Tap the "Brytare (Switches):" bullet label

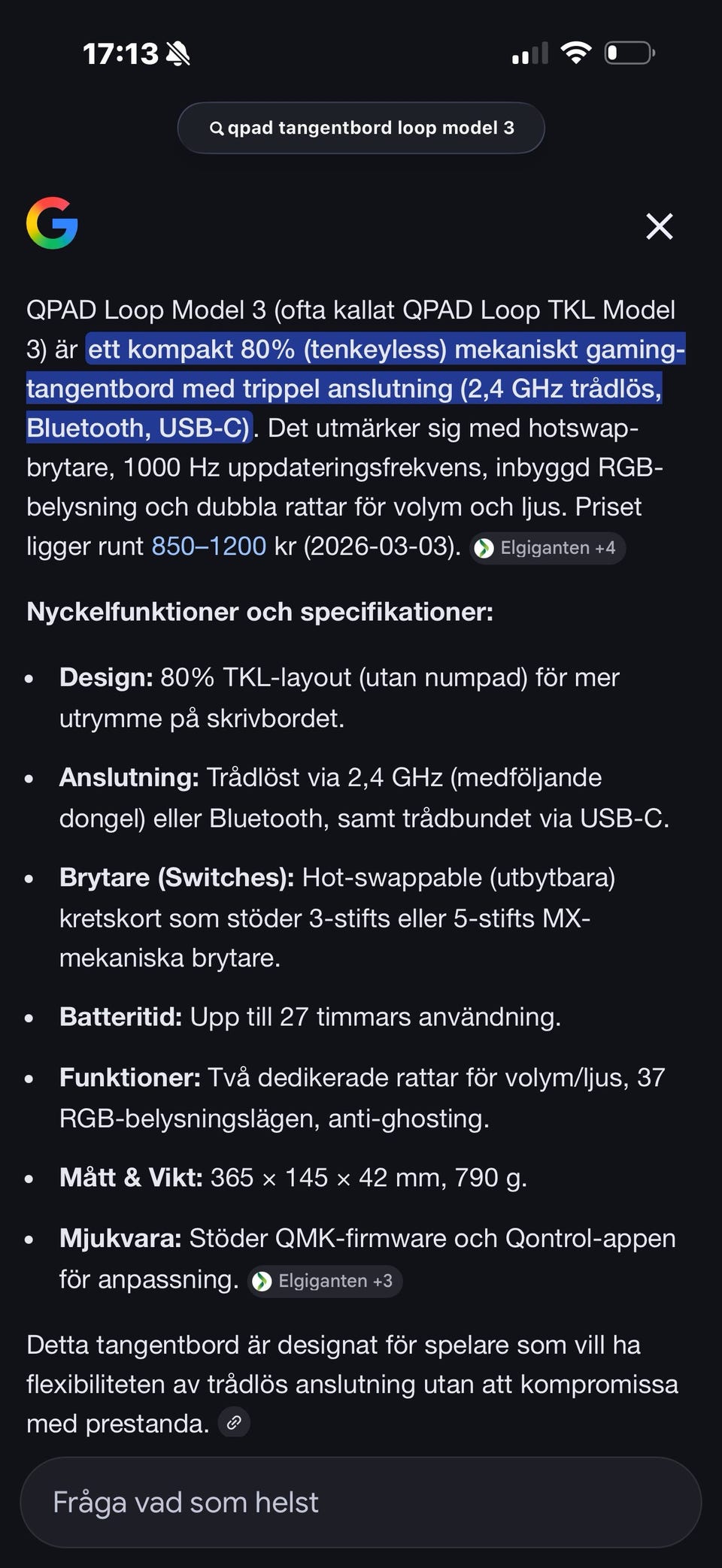[x=177, y=877]
